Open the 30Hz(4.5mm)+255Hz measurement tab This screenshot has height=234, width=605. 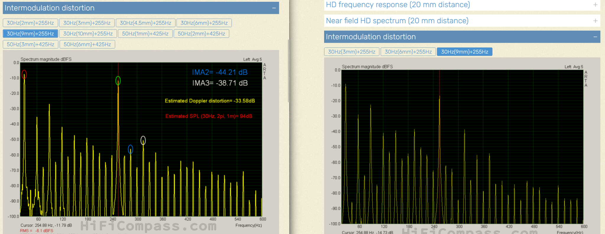[x=145, y=23]
